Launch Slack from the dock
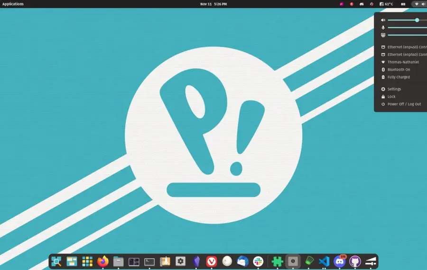 [x=258, y=261]
